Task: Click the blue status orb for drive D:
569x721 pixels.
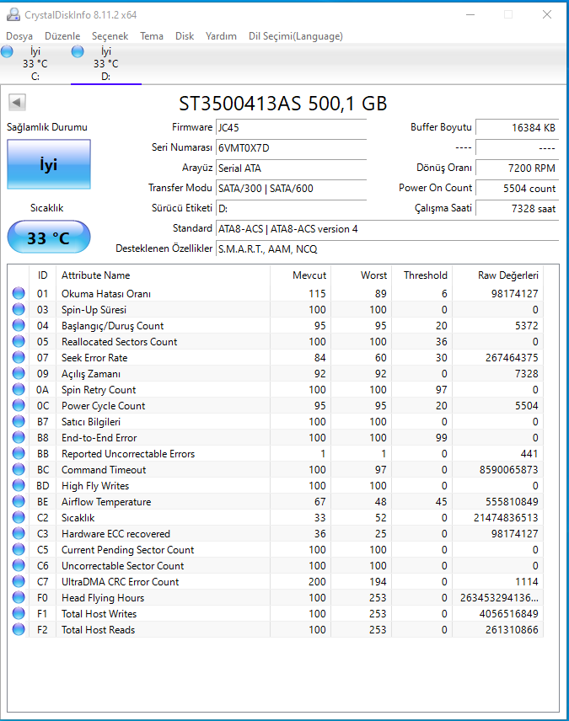Action: [78, 51]
